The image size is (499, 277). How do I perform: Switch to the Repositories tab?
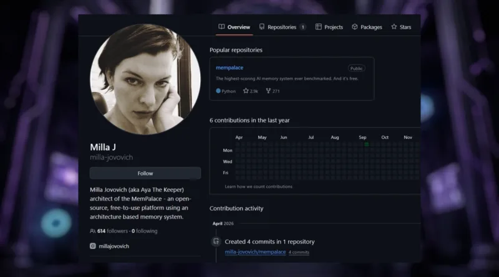[x=281, y=27]
